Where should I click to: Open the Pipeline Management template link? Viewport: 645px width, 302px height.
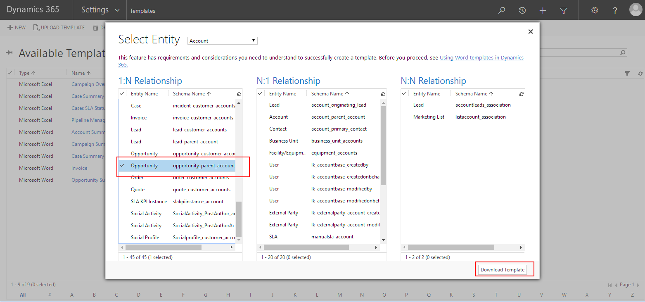(88, 120)
